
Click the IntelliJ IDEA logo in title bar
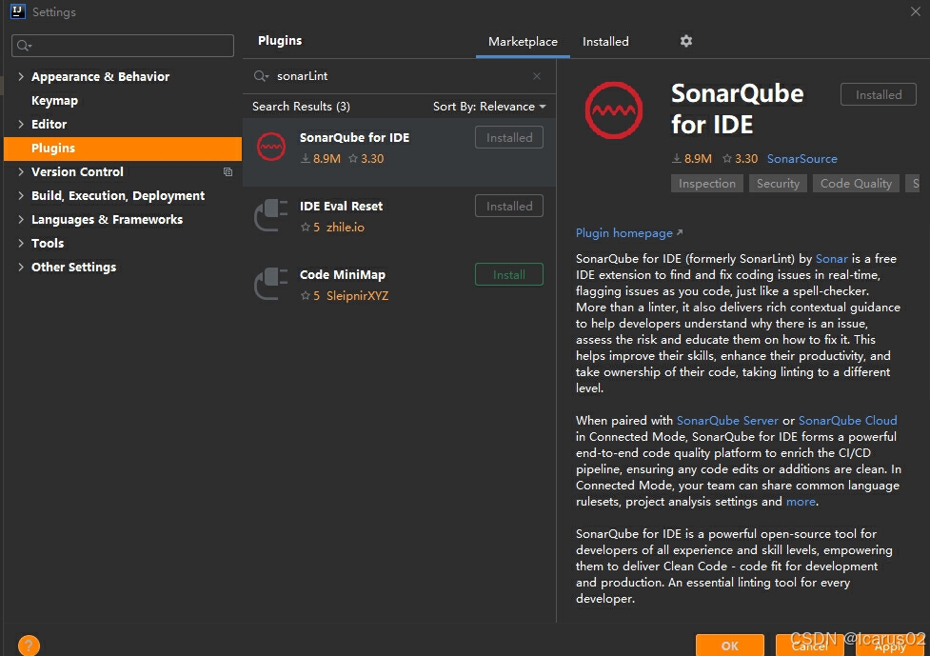coord(18,11)
